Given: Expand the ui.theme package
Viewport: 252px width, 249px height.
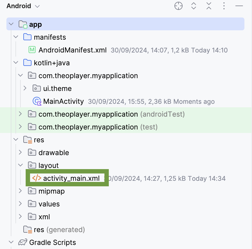Looking at the screenshot, I should 25,89.
